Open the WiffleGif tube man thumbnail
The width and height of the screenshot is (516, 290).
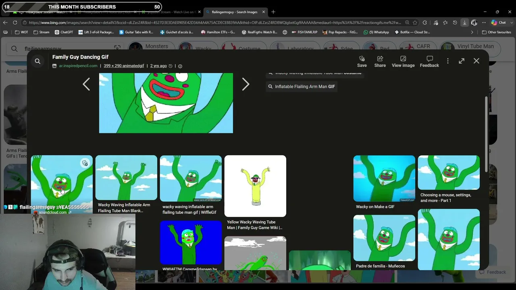tap(191, 178)
